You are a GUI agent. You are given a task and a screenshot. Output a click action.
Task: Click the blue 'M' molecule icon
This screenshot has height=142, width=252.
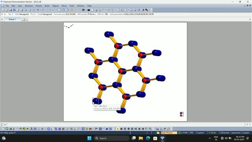click(107, 129)
